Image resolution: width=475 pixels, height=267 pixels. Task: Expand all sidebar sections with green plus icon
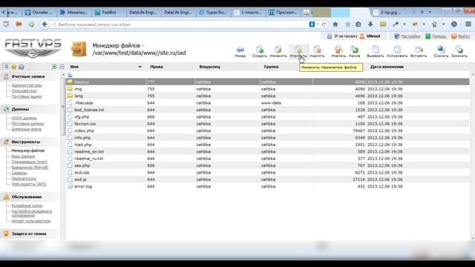click(x=54, y=67)
